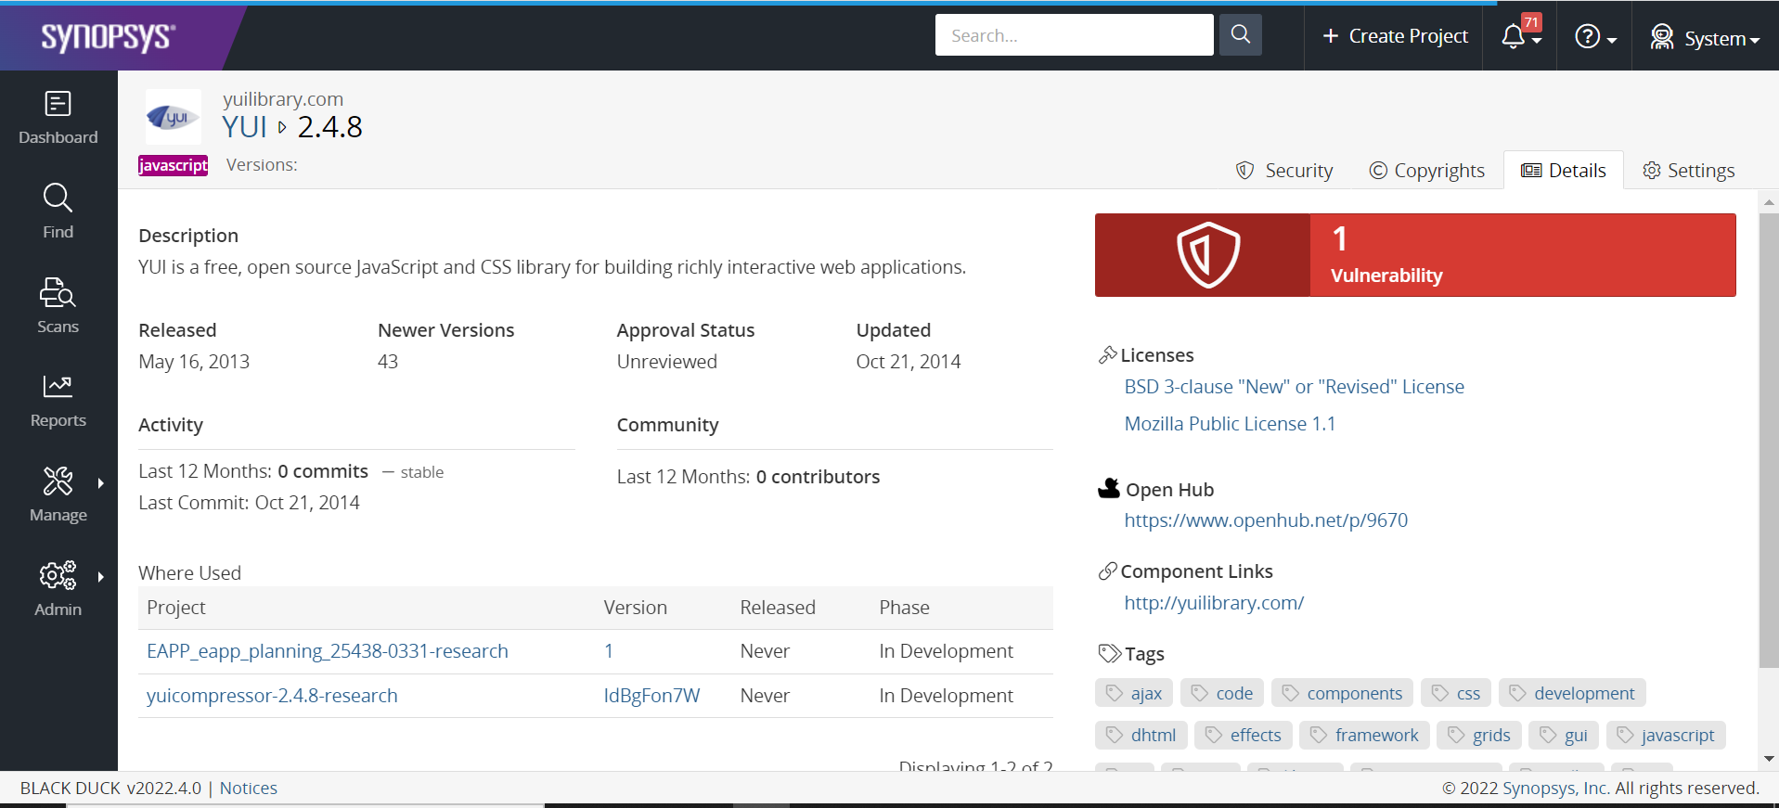The width and height of the screenshot is (1779, 808).
Task: Click the version arrow next to YUI
Action: [282, 127]
